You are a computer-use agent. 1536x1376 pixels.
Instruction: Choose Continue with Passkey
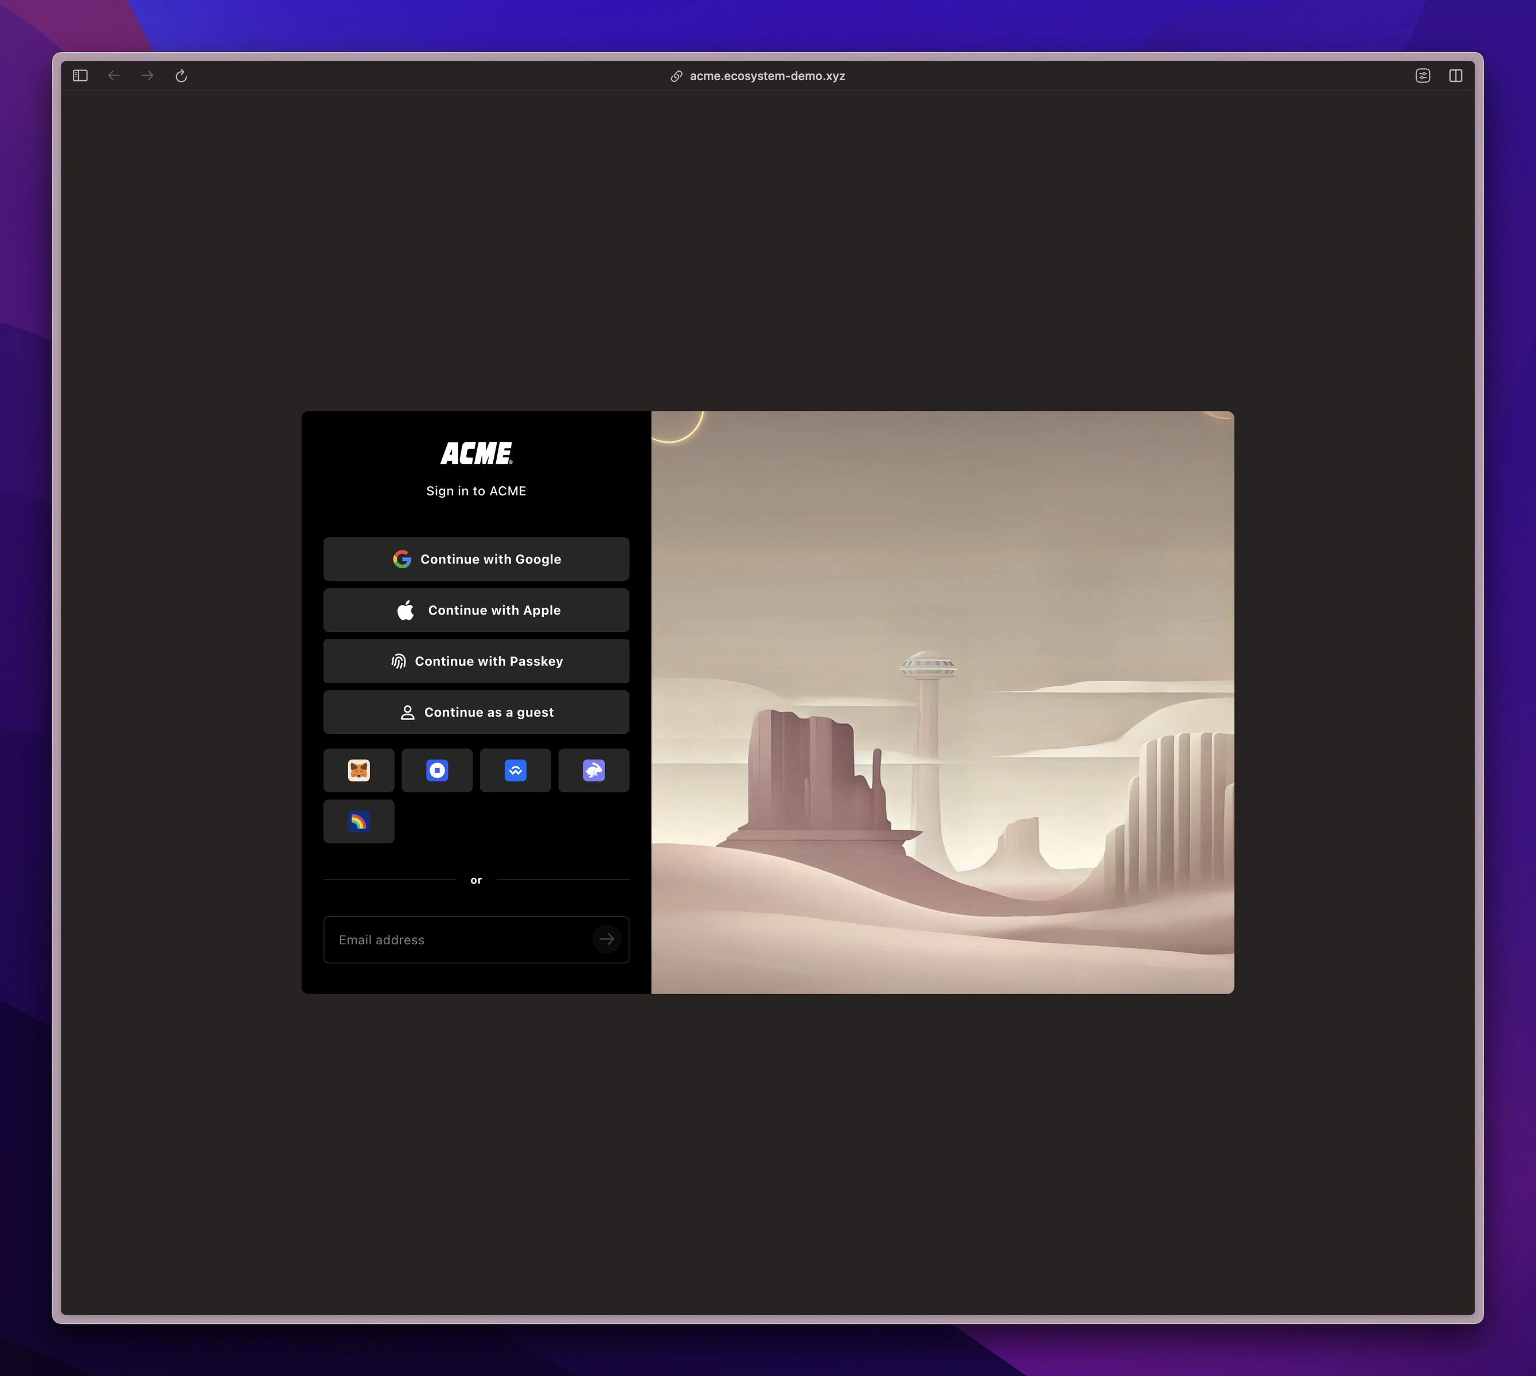pyautogui.click(x=477, y=662)
